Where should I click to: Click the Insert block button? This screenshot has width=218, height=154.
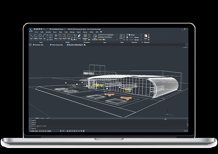(x=121, y=36)
